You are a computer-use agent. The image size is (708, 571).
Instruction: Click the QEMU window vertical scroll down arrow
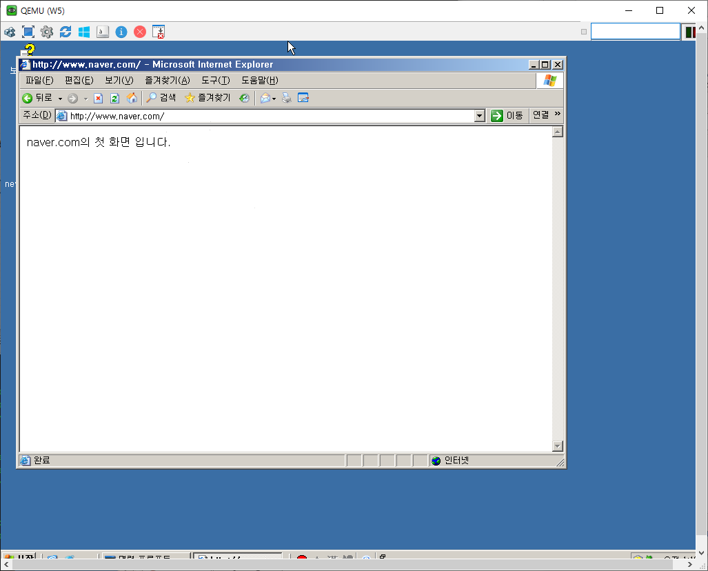(x=701, y=552)
